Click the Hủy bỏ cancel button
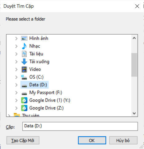The image size is (144, 149). click(x=123, y=140)
